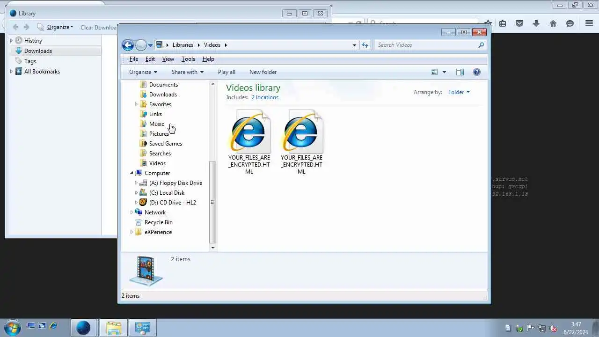The height and width of the screenshot is (337, 599).
Task: Click the navigation pane scroll down arrow
Action: click(x=213, y=248)
